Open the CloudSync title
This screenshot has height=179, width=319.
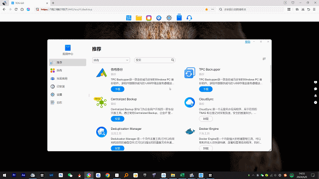click(x=206, y=99)
